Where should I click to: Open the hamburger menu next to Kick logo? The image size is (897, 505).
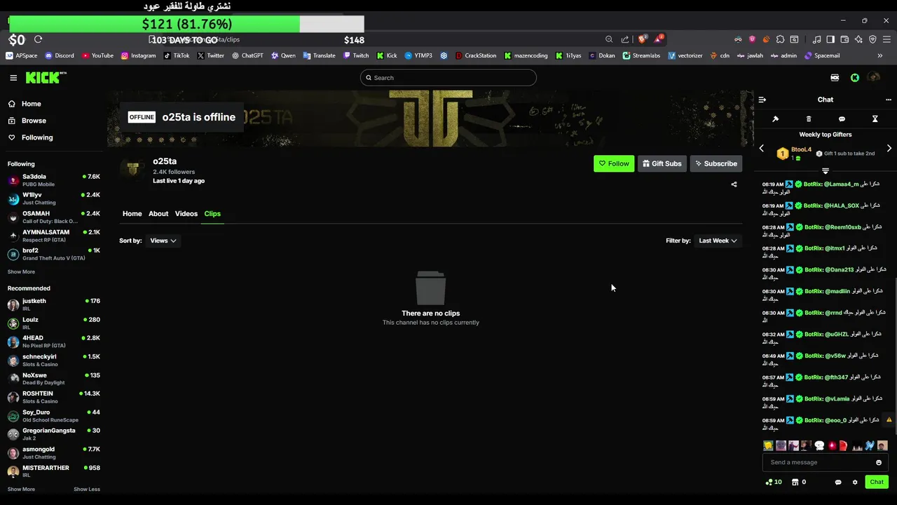[x=13, y=78]
